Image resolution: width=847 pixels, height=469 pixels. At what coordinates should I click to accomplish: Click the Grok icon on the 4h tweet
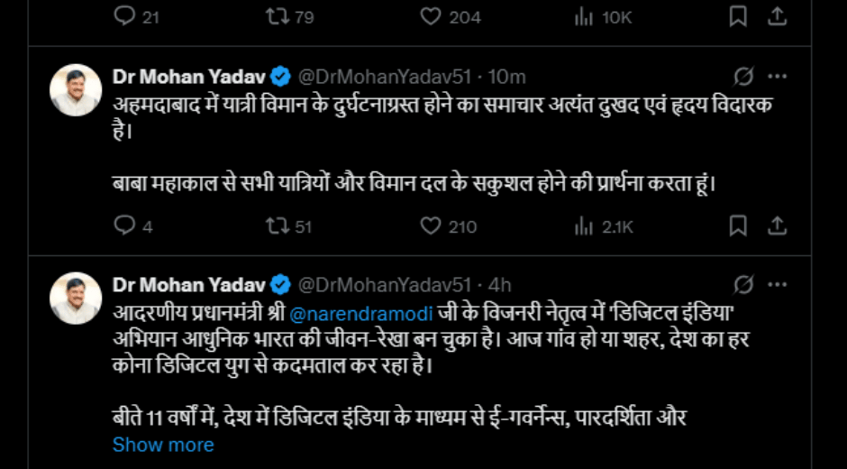point(743,285)
